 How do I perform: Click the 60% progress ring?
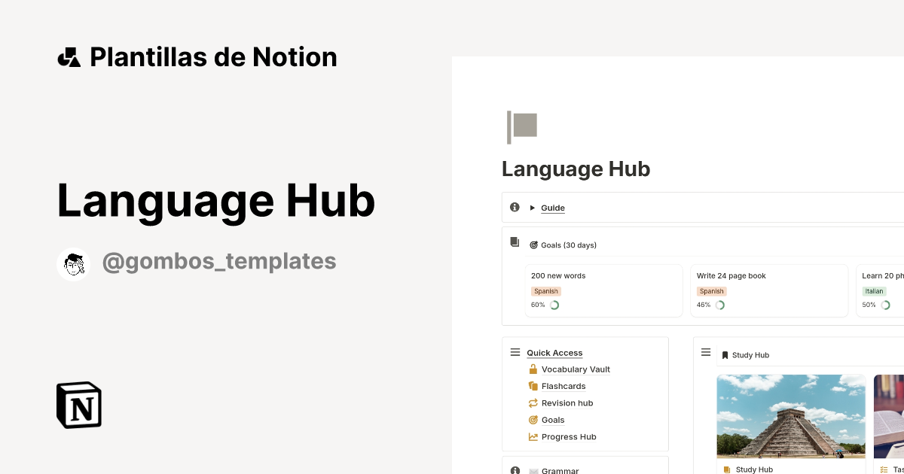[554, 305]
